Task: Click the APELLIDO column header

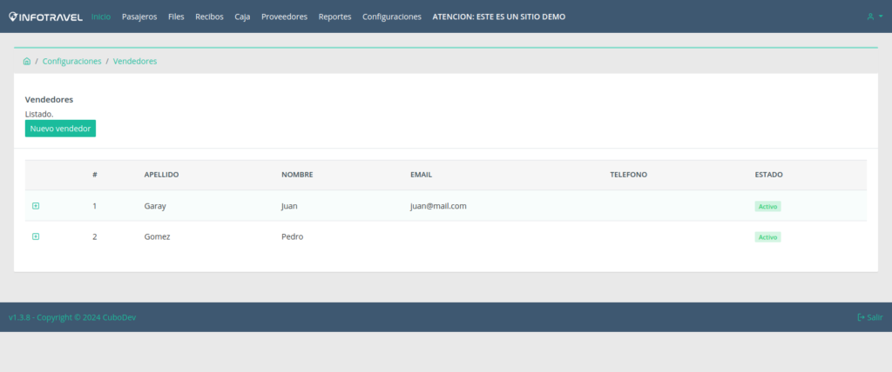Action: (x=161, y=175)
